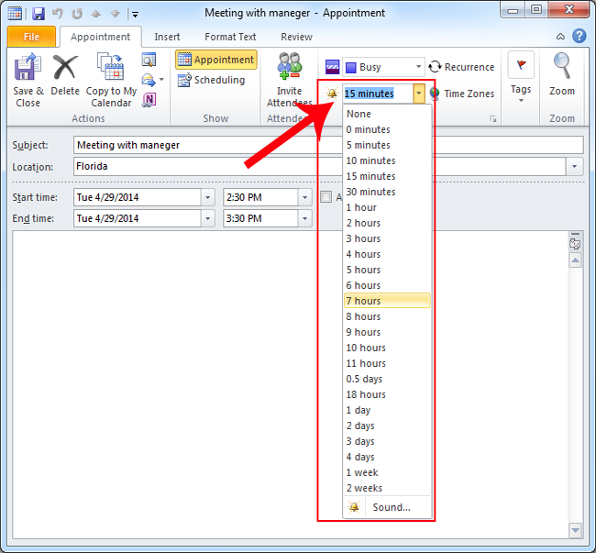
Task: Go to Next Item arrow
Action: point(116,15)
